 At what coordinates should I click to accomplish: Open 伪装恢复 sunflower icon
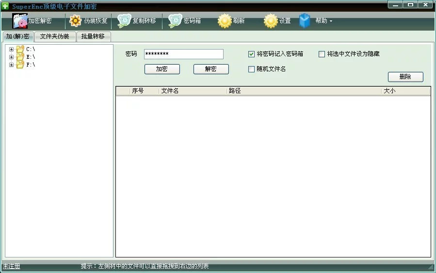pyautogui.click(x=75, y=20)
